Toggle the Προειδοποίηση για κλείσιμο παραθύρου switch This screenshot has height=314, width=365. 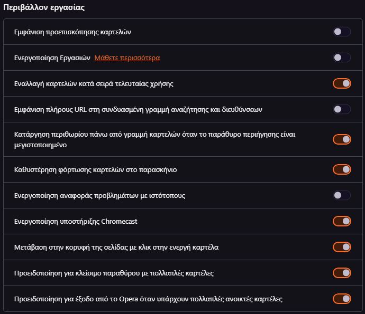point(342,273)
